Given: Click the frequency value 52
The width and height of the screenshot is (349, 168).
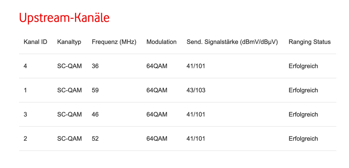Looking at the screenshot, I should coord(95,139).
